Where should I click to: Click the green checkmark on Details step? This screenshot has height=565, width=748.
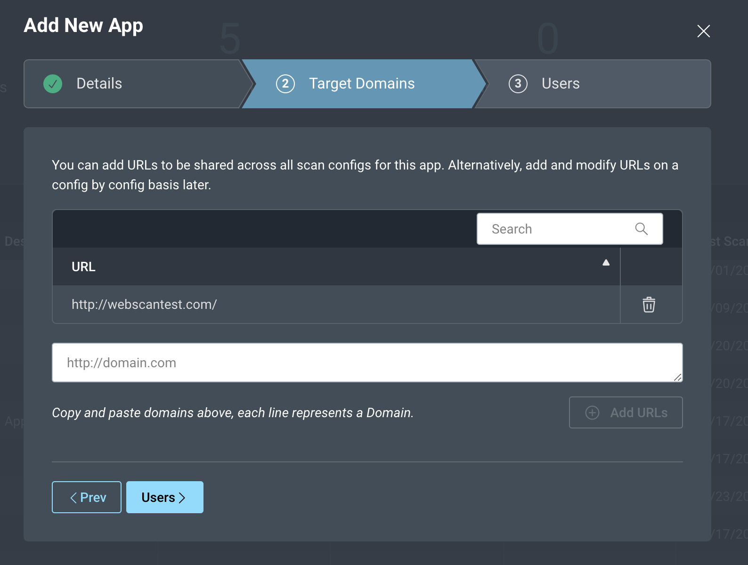(x=53, y=84)
